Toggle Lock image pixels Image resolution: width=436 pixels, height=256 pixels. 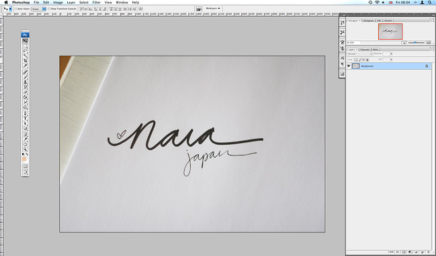point(360,60)
